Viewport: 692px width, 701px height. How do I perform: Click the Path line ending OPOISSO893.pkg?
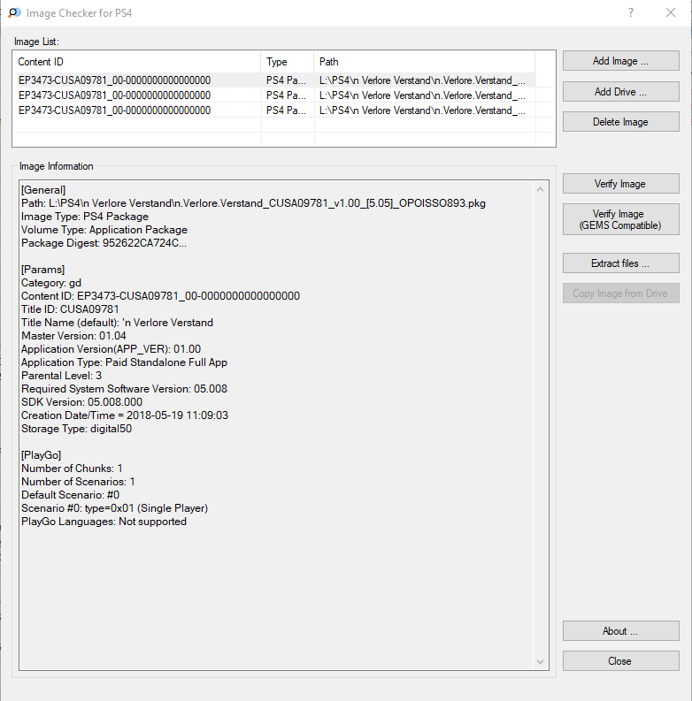(x=253, y=203)
